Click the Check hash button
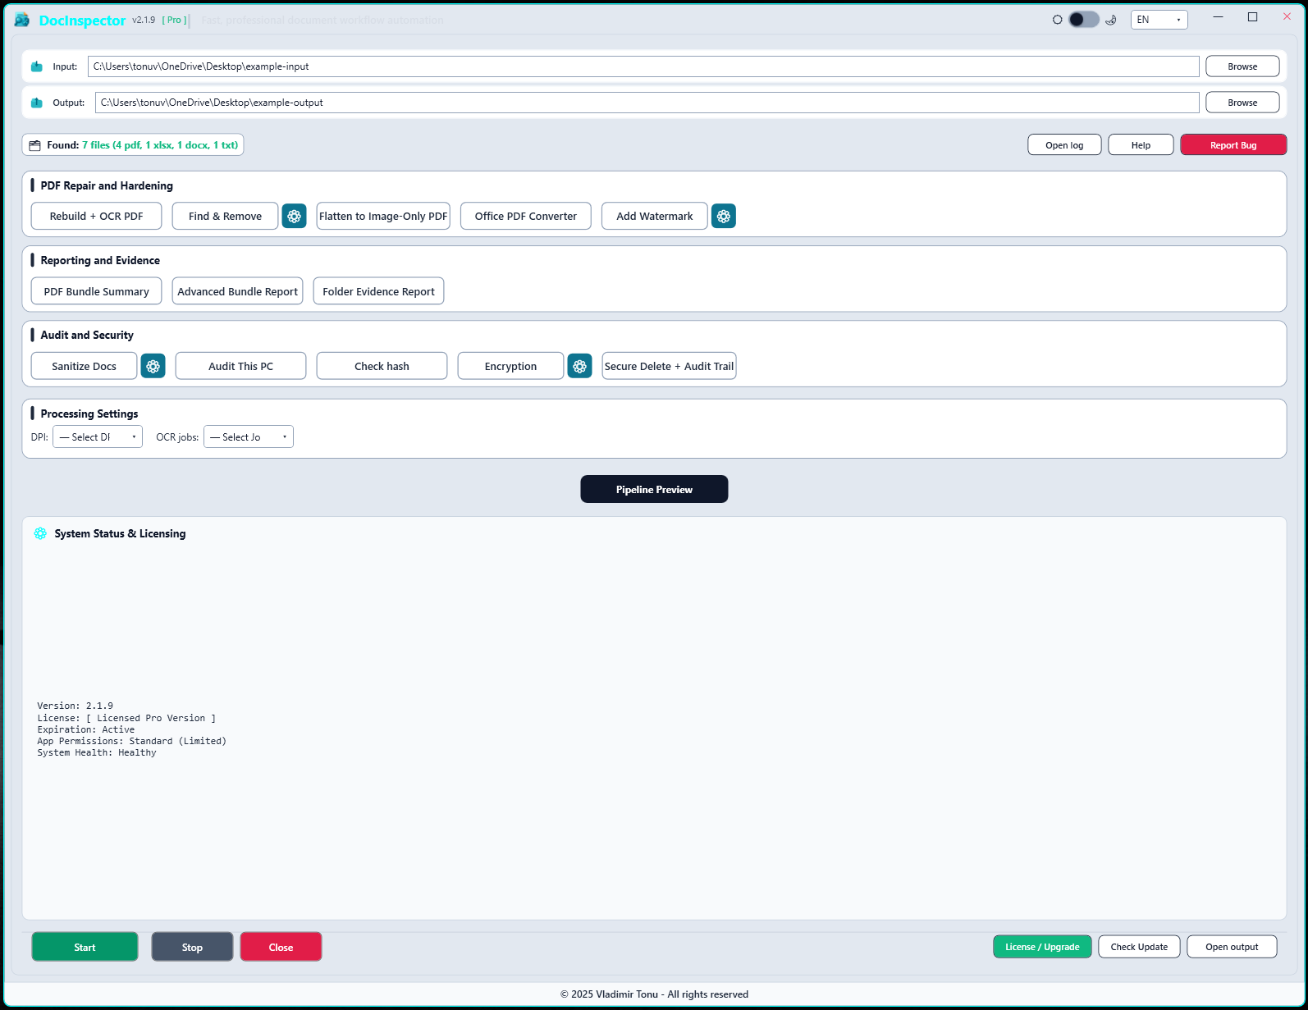This screenshot has height=1010, width=1308. click(x=382, y=366)
